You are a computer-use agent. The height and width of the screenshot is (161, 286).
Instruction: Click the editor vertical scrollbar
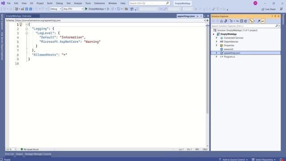(207, 69)
